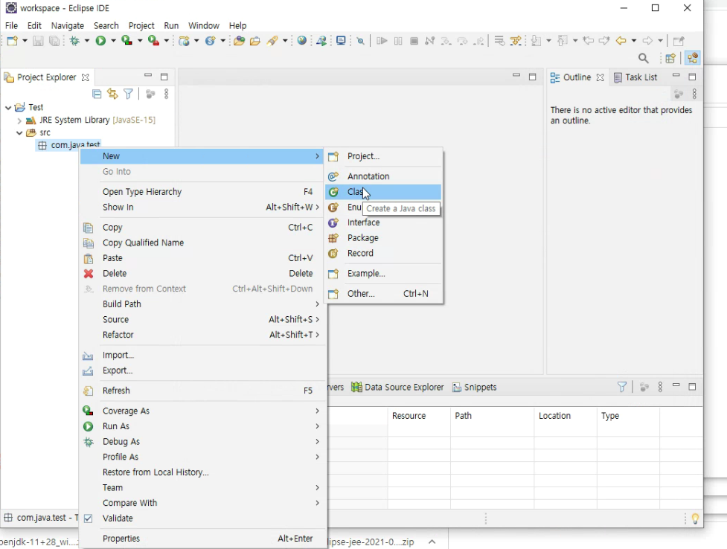727x549 pixels.
Task: Click the Java EE perspective icon
Action: 693,58
